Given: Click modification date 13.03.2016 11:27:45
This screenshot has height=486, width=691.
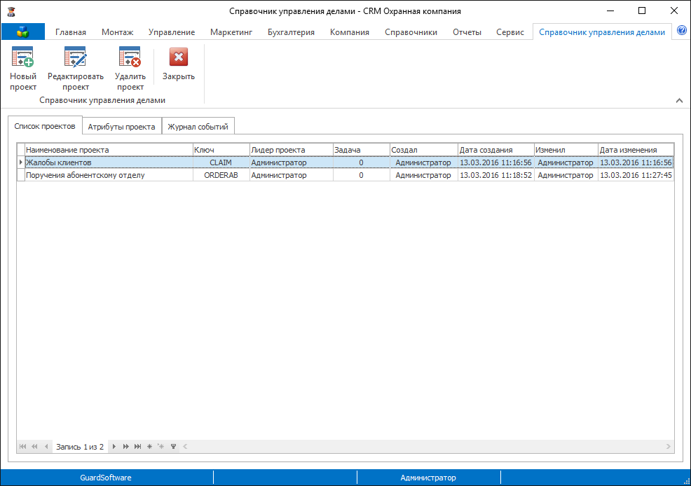Looking at the screenshot, I should click(x=636, y=175).
